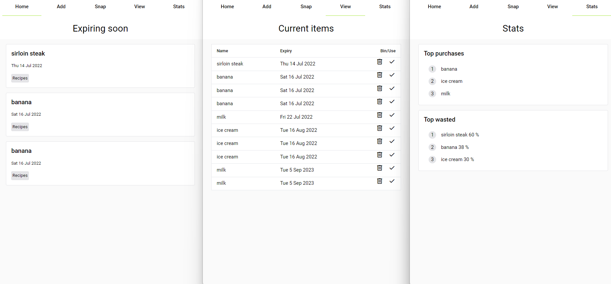Click 'sirloin steak 60 %' in Top wasted

coord(460,135)
